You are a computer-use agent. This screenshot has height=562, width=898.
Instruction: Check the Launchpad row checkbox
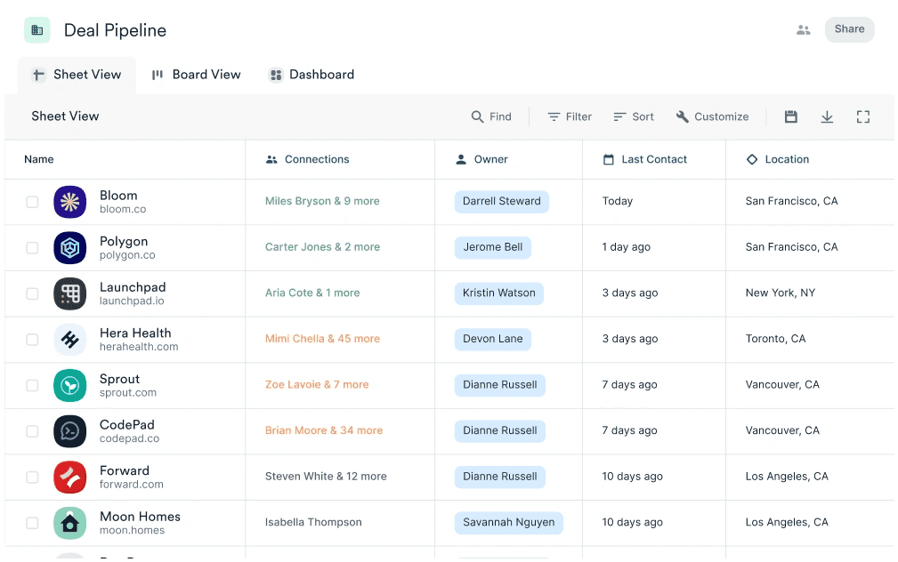pyautogui.click(x=32, y=293)
